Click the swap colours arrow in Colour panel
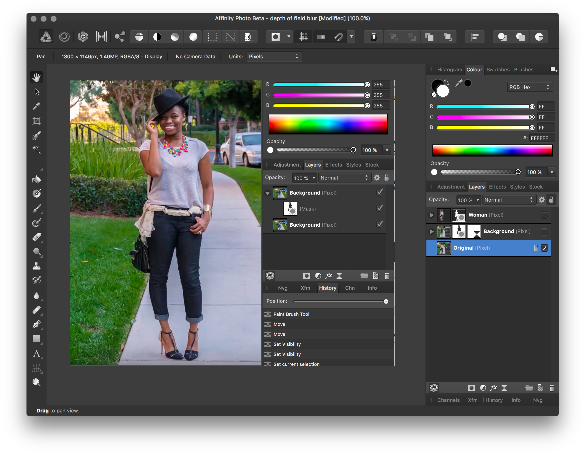This screenshot has height=453, width=585. tap(446, 82)
